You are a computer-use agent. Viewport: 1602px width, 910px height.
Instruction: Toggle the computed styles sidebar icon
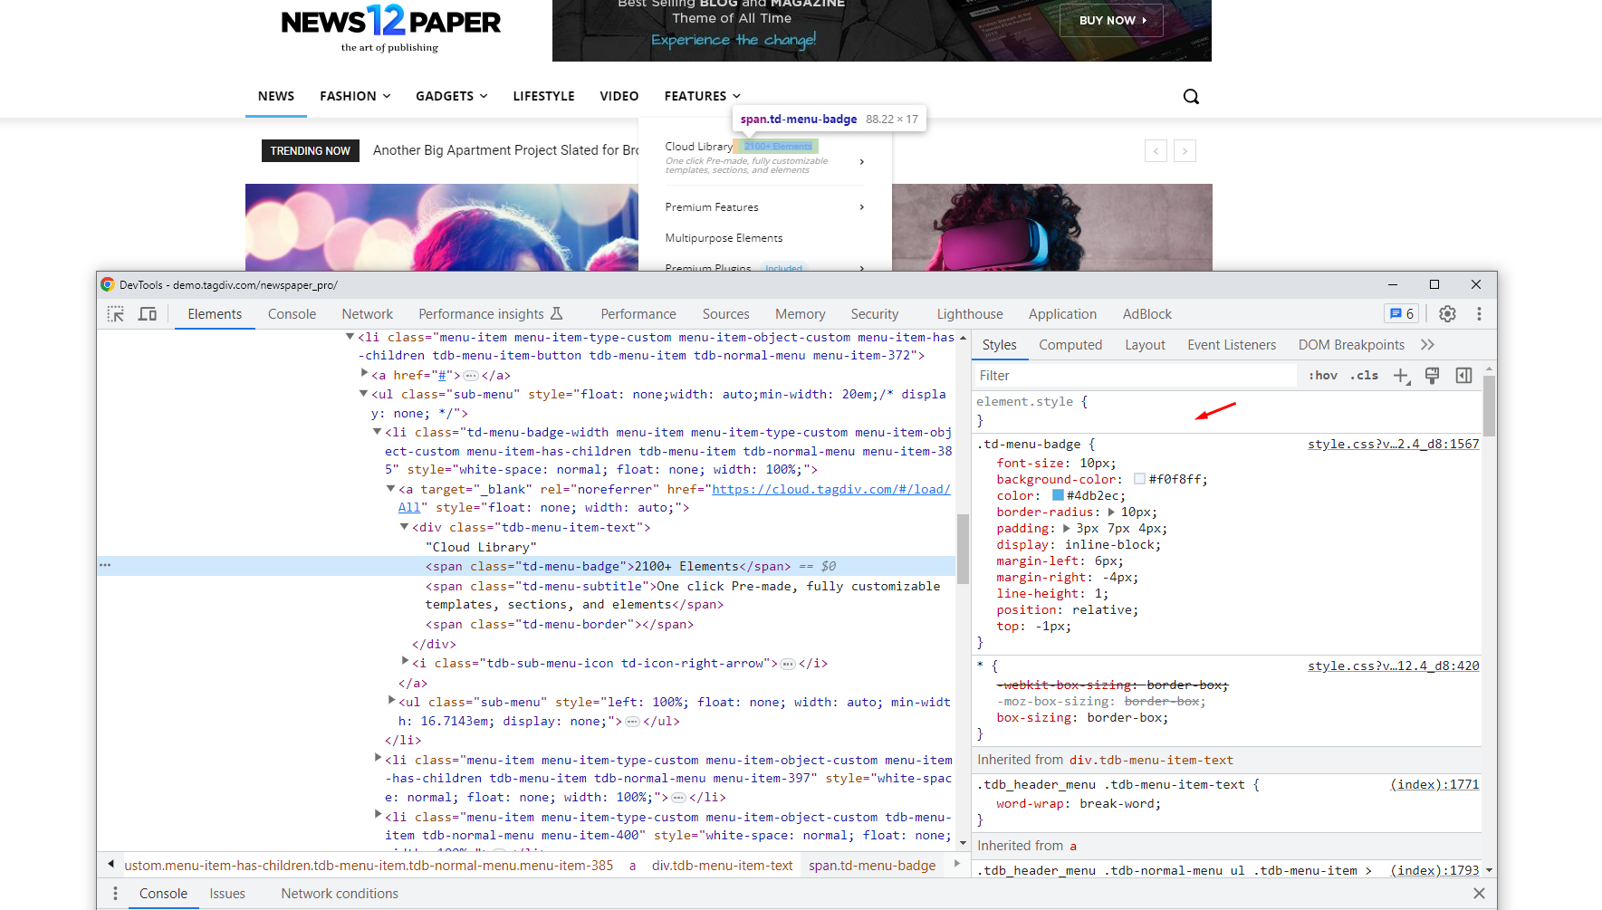click(1463, 376)
